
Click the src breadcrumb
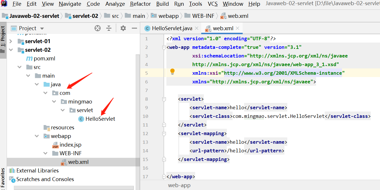111,16
